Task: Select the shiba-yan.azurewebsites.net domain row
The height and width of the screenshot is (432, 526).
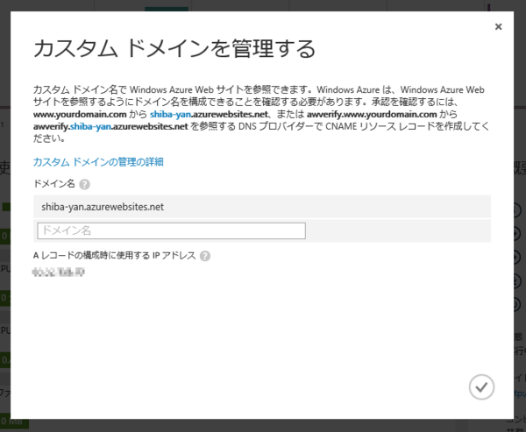Action: pos(262,207)
